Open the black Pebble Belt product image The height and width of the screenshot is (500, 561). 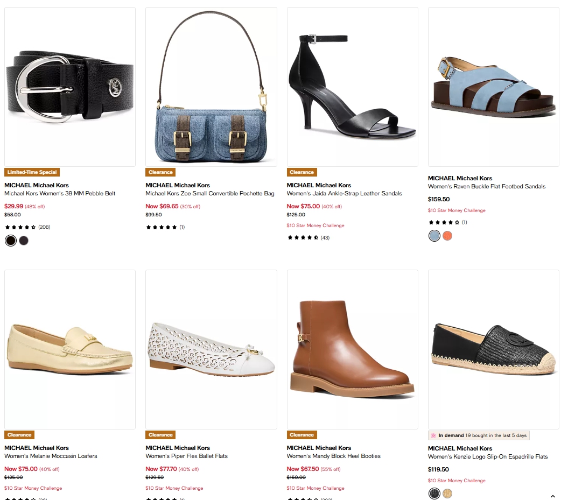point(70,87)
